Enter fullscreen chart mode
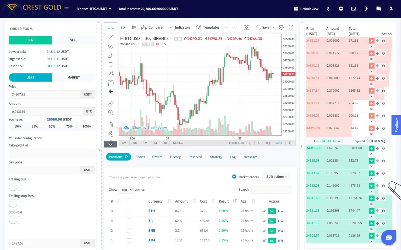Image resolution: width=401 pixels, height=250 pixels. 291,27
